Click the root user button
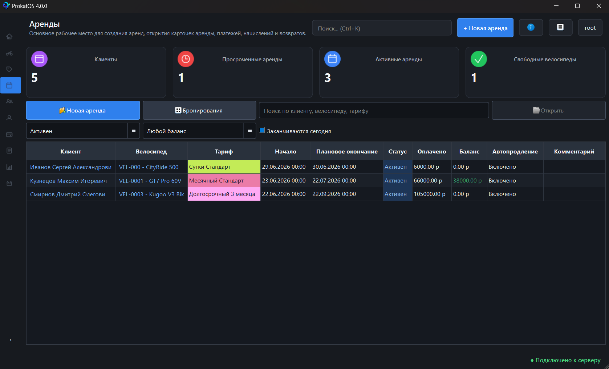This screenshot has height=369, width=609. (x=590, y=28)
